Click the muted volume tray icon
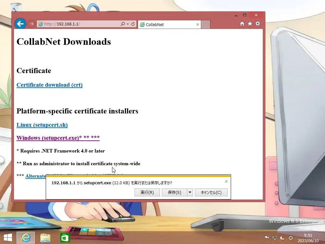 (x=282, y=238)
